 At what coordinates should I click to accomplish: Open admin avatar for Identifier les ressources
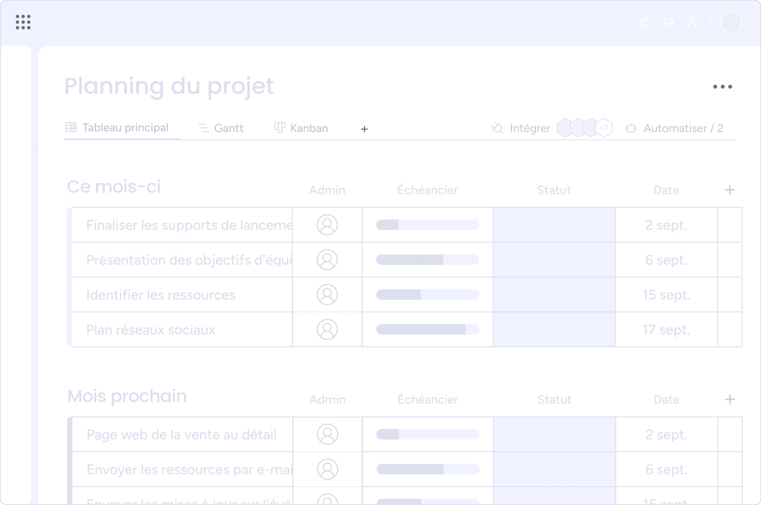(327, 295)
